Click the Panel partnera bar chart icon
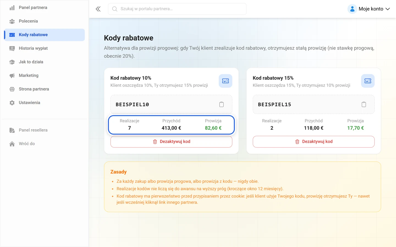Viewport: 396px width, 247px height. click(x=12, y=8)
